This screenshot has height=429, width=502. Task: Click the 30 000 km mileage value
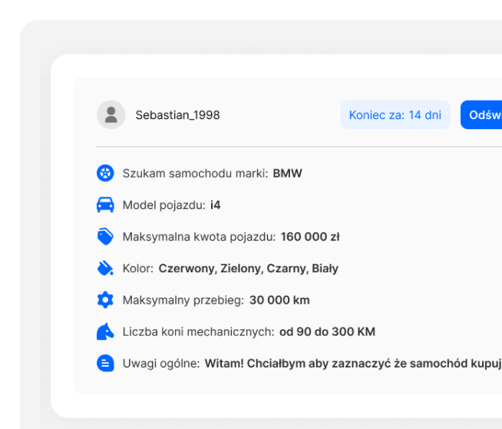pos(279,300)
